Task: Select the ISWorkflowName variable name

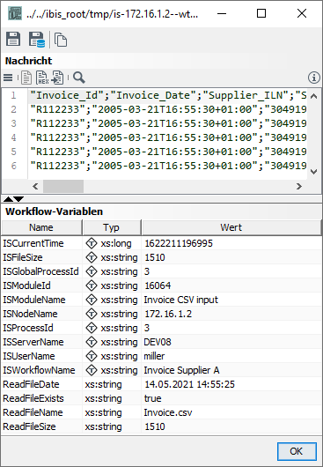Action: [39, 370]
